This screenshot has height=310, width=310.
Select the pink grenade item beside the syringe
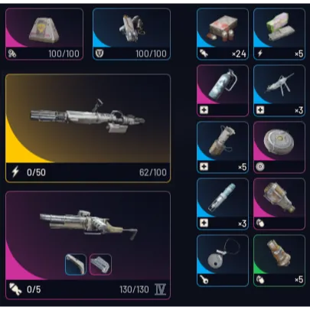coord(279,204)
